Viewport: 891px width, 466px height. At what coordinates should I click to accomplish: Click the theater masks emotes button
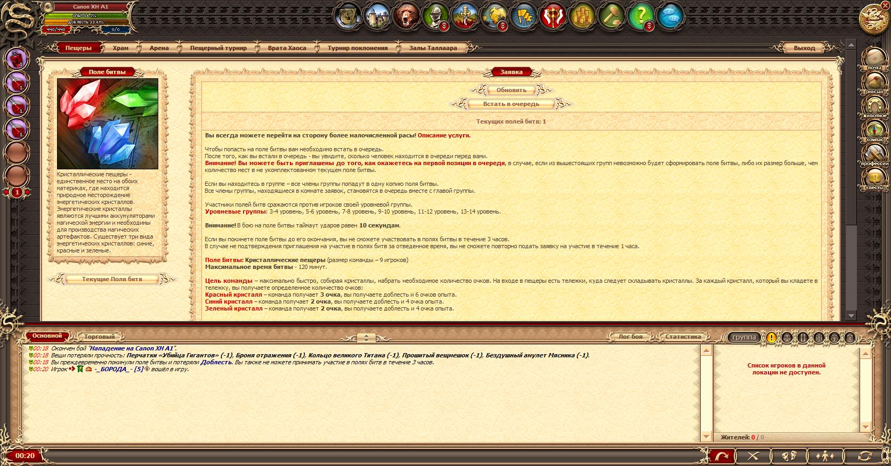click(789, 456)
